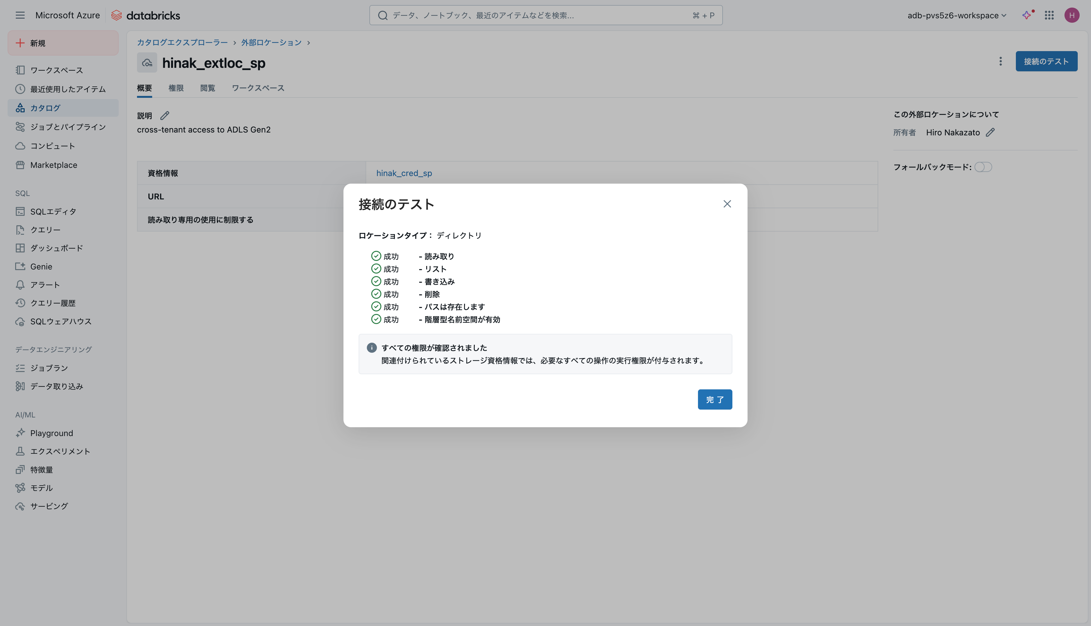The image size is (1091, 626).
Task: Click the 接続のテスト page button
Action: coord(1046,62)
